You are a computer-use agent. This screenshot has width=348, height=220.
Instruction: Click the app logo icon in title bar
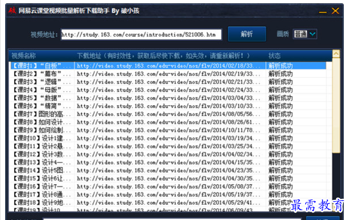pyautogui.click(x=12, y=10)
